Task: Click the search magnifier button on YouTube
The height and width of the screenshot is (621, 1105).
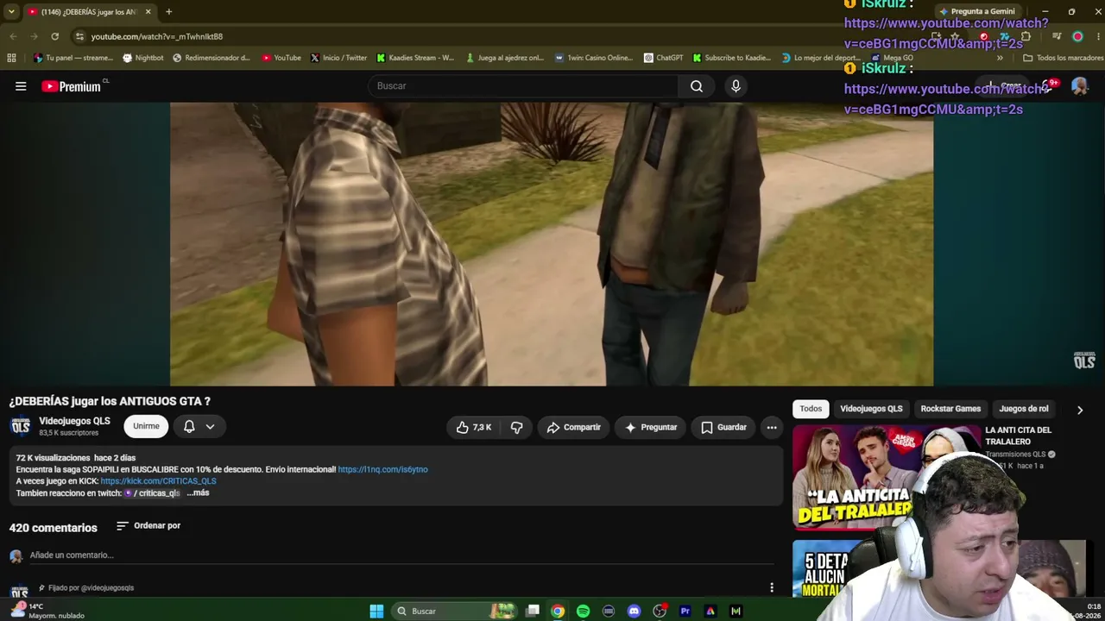Action: click(697, 86)
